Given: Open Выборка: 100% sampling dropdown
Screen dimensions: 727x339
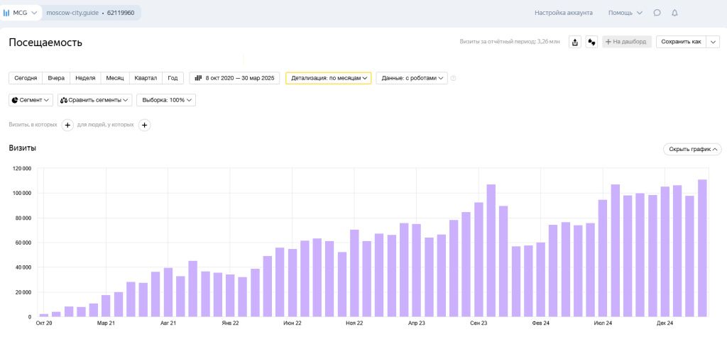Looking at the screenshot, I should [x=166, y=100].
